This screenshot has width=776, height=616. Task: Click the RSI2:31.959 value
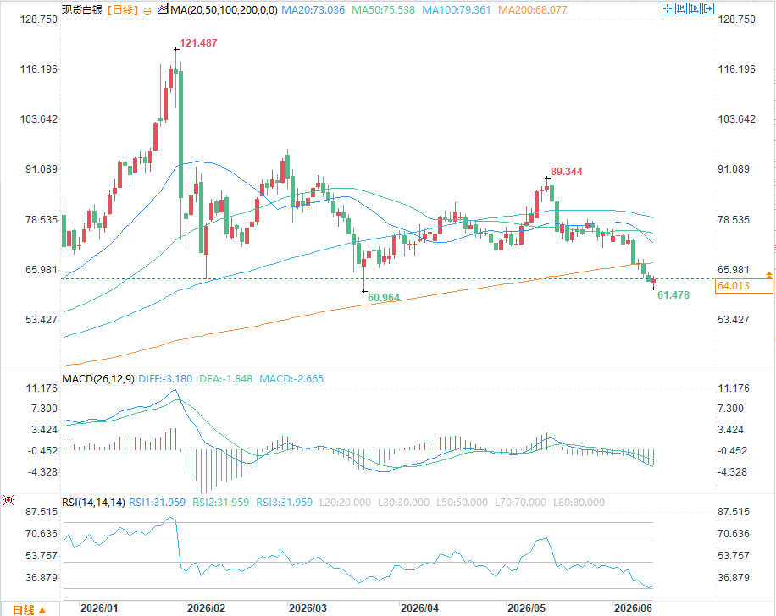pos(221,503)
